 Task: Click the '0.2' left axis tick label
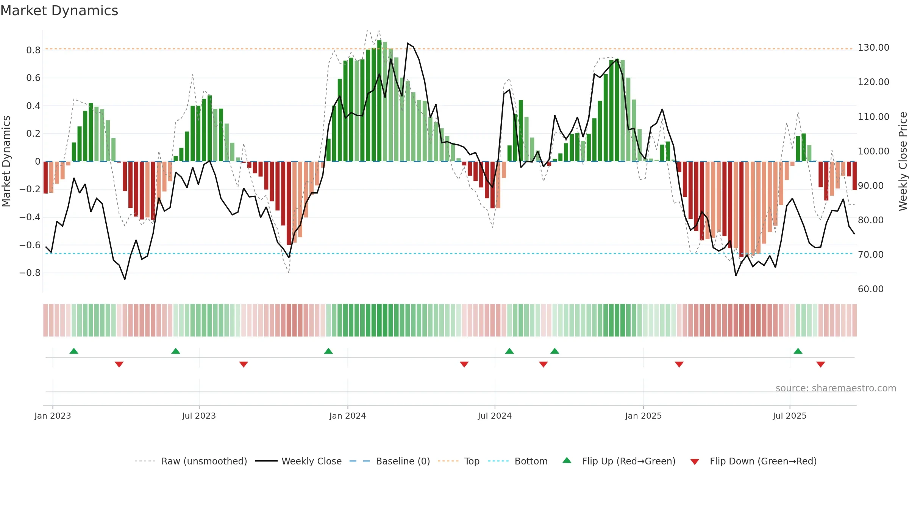click(x=33, y=134)
